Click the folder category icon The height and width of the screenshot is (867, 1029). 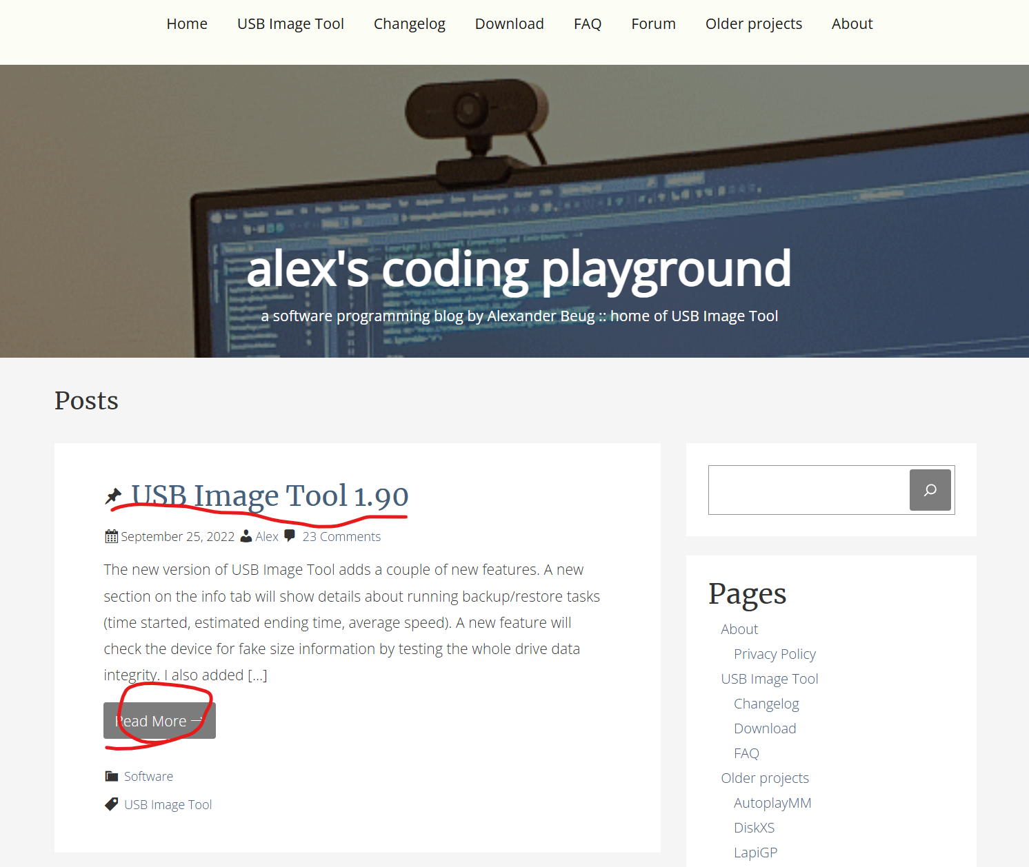click(111, 776)
